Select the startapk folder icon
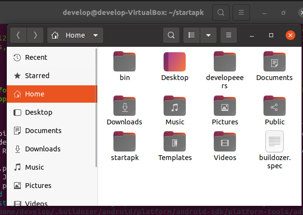Screen dimensions: 303x215 [124, 141]
